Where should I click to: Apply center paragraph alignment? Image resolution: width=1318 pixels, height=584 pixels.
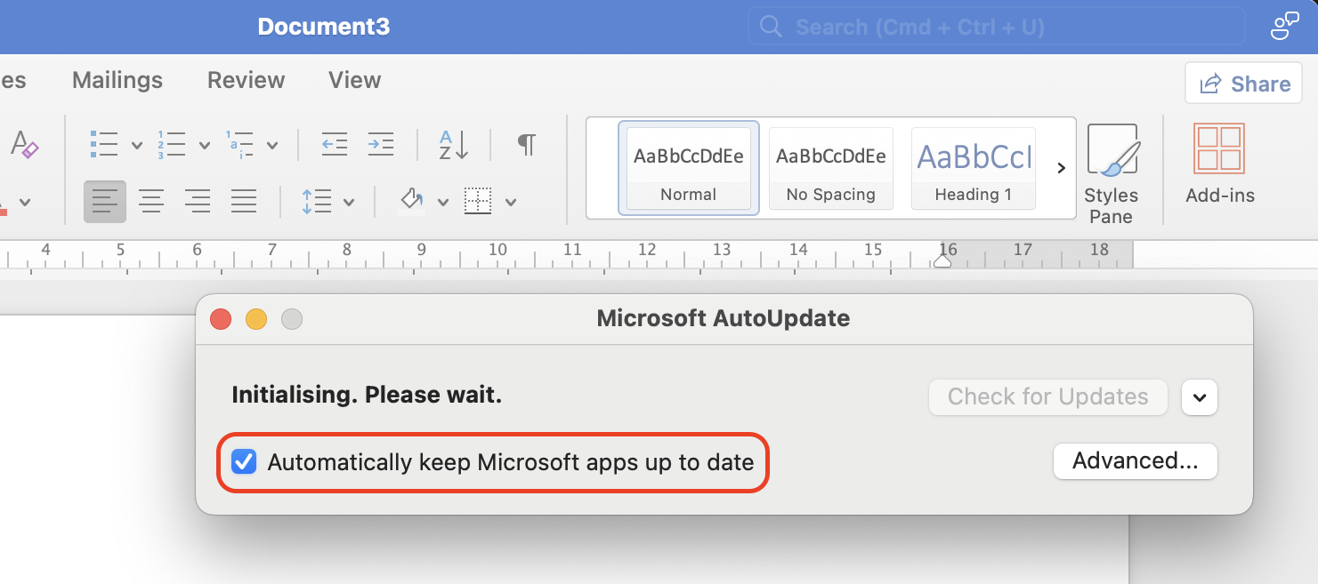(x=151, y=201)
